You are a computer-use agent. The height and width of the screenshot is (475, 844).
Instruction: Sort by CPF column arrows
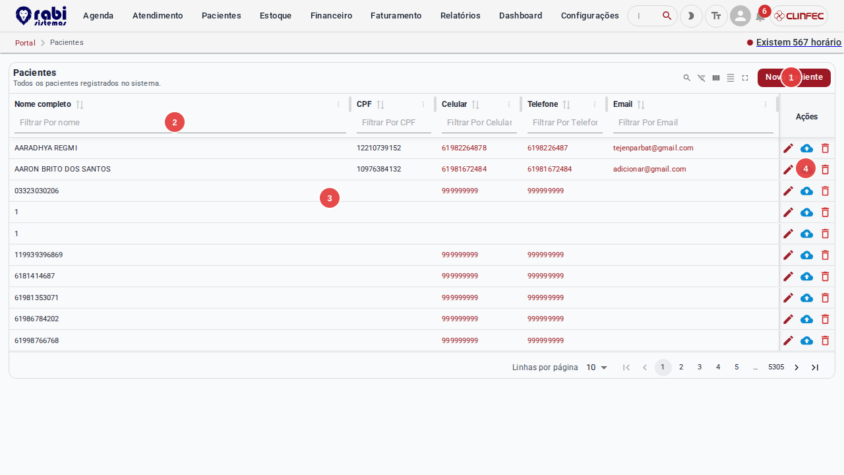point(380,104)
